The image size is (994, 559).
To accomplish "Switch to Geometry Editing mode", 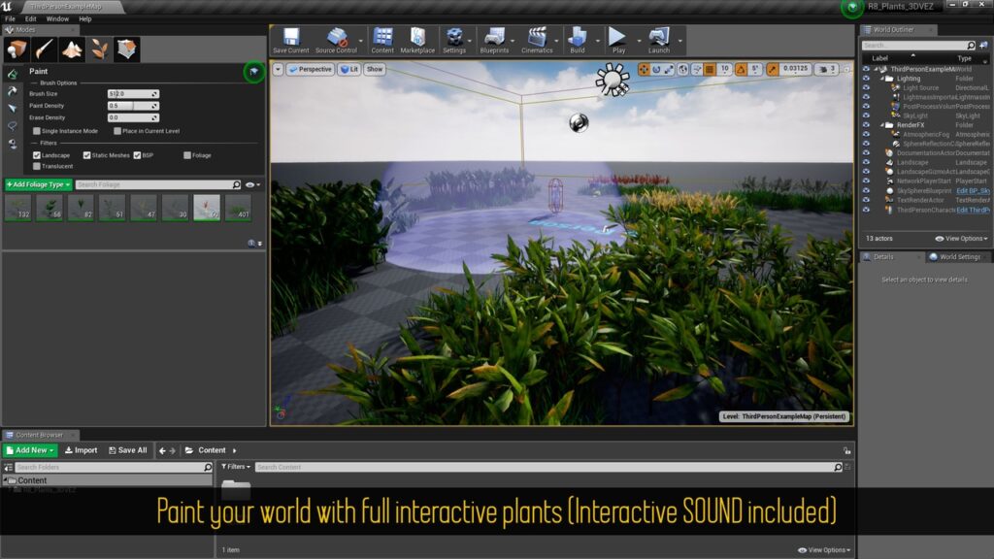I will coord(127,49).
